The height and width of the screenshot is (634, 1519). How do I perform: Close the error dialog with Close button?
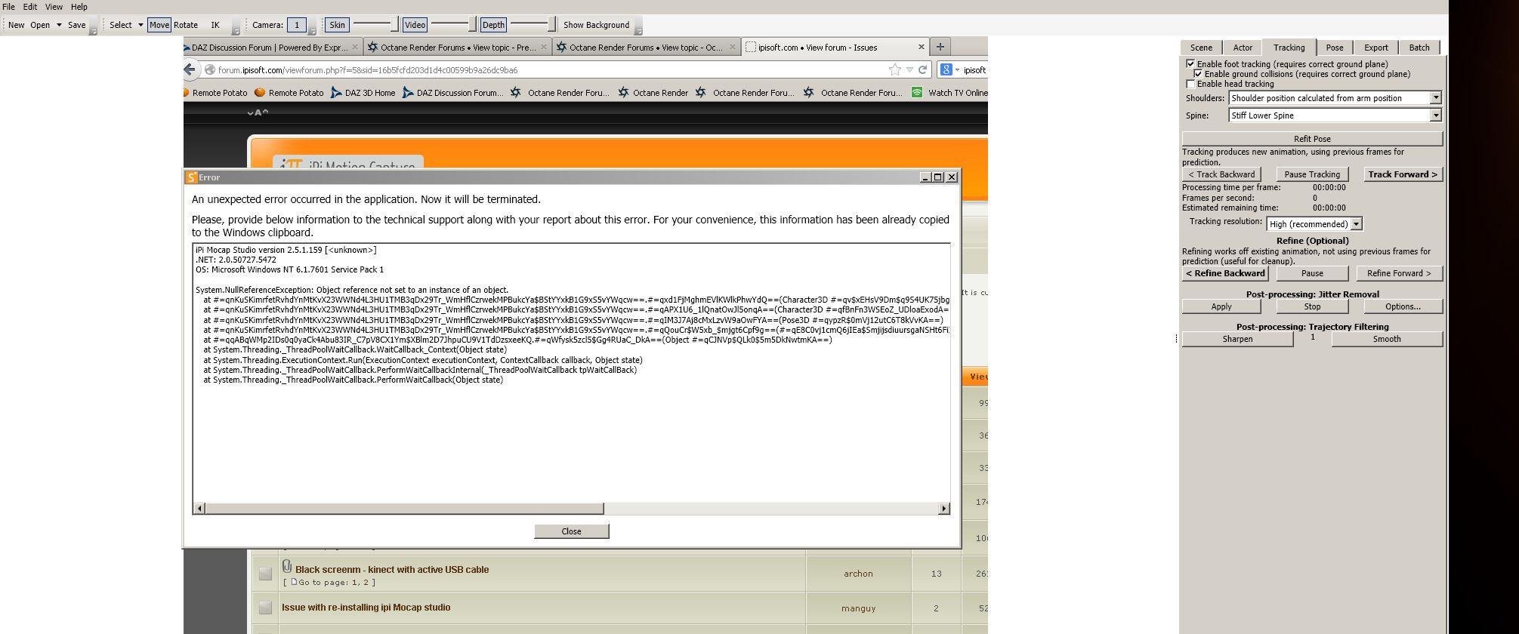point(571,531)
